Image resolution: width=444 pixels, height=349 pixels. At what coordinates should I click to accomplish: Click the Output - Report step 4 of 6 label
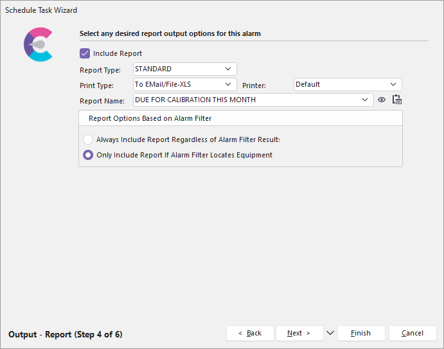(66, 334)
